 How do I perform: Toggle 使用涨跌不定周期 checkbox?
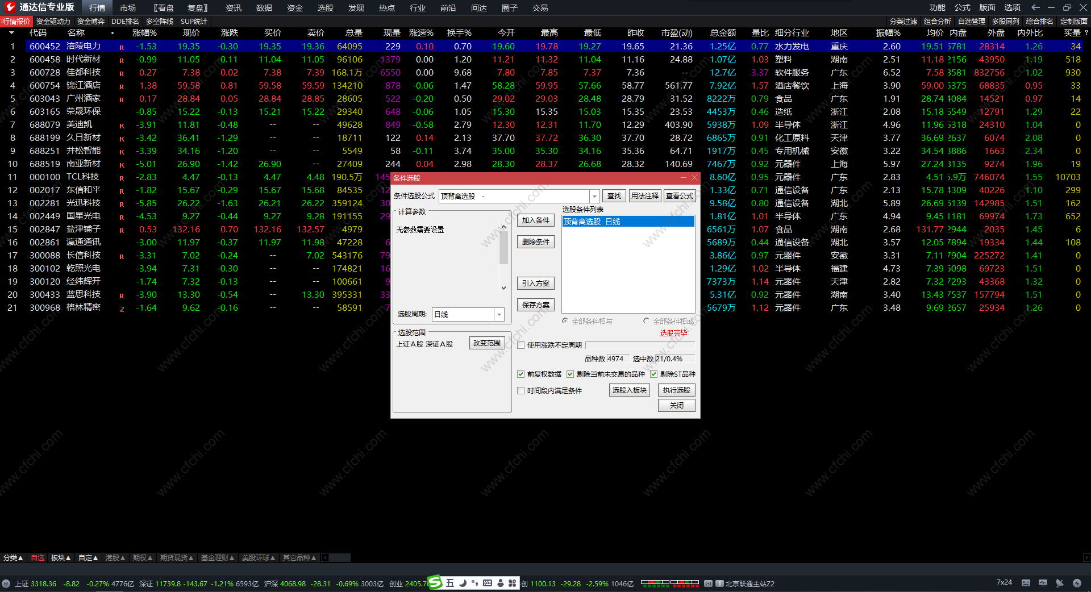tap(520, 345)
